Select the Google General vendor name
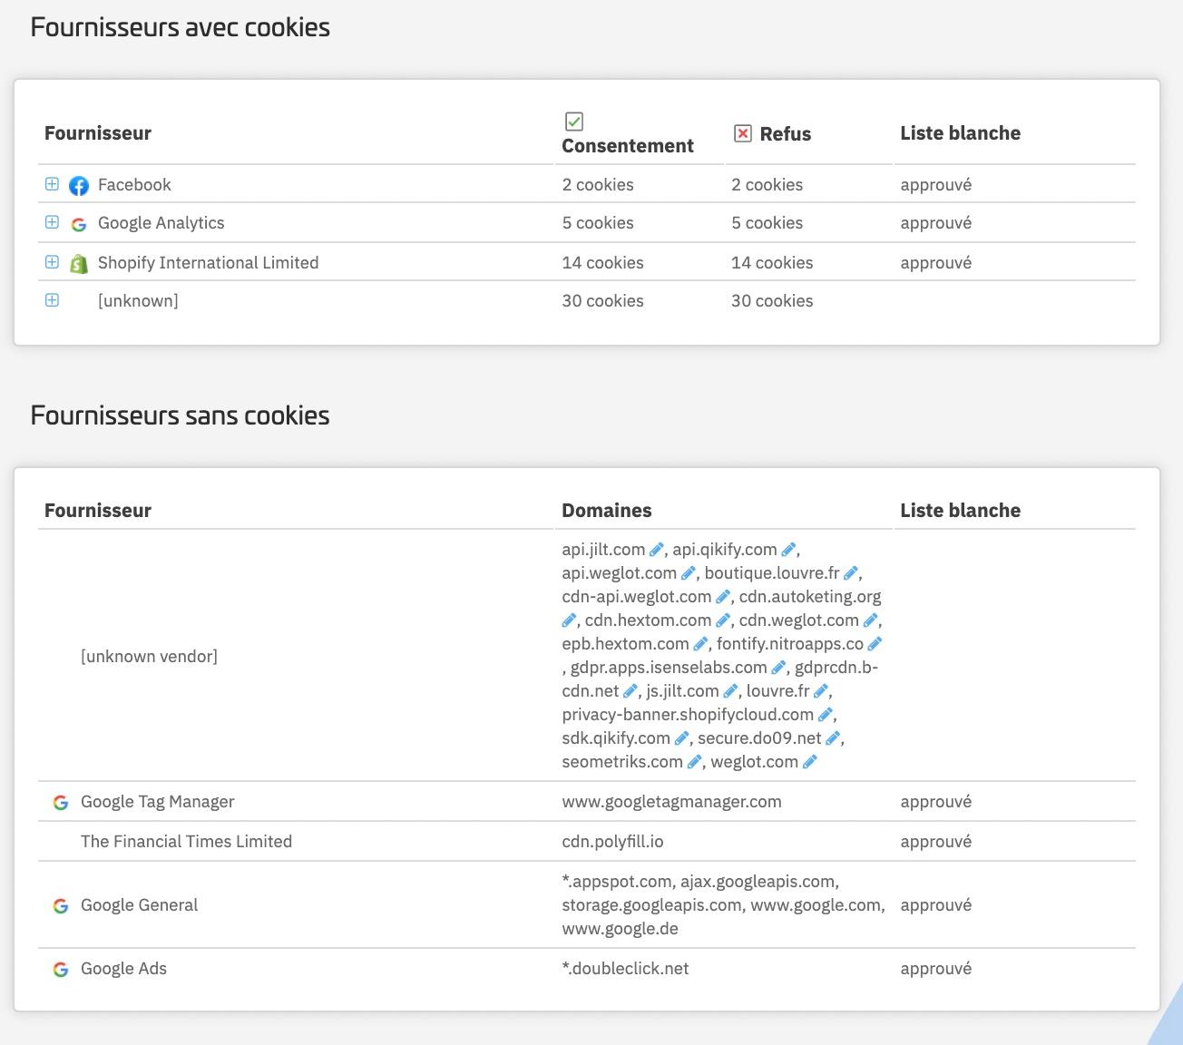This screenshot has width=1183, height=1045. pyautogui.click(x=139, y=904)
